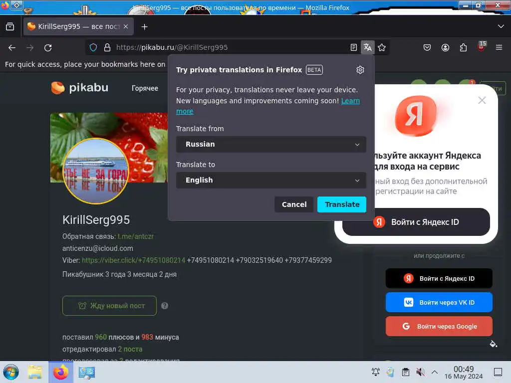Click the URL address bar
Screen dimensions: 511x383
228,47
